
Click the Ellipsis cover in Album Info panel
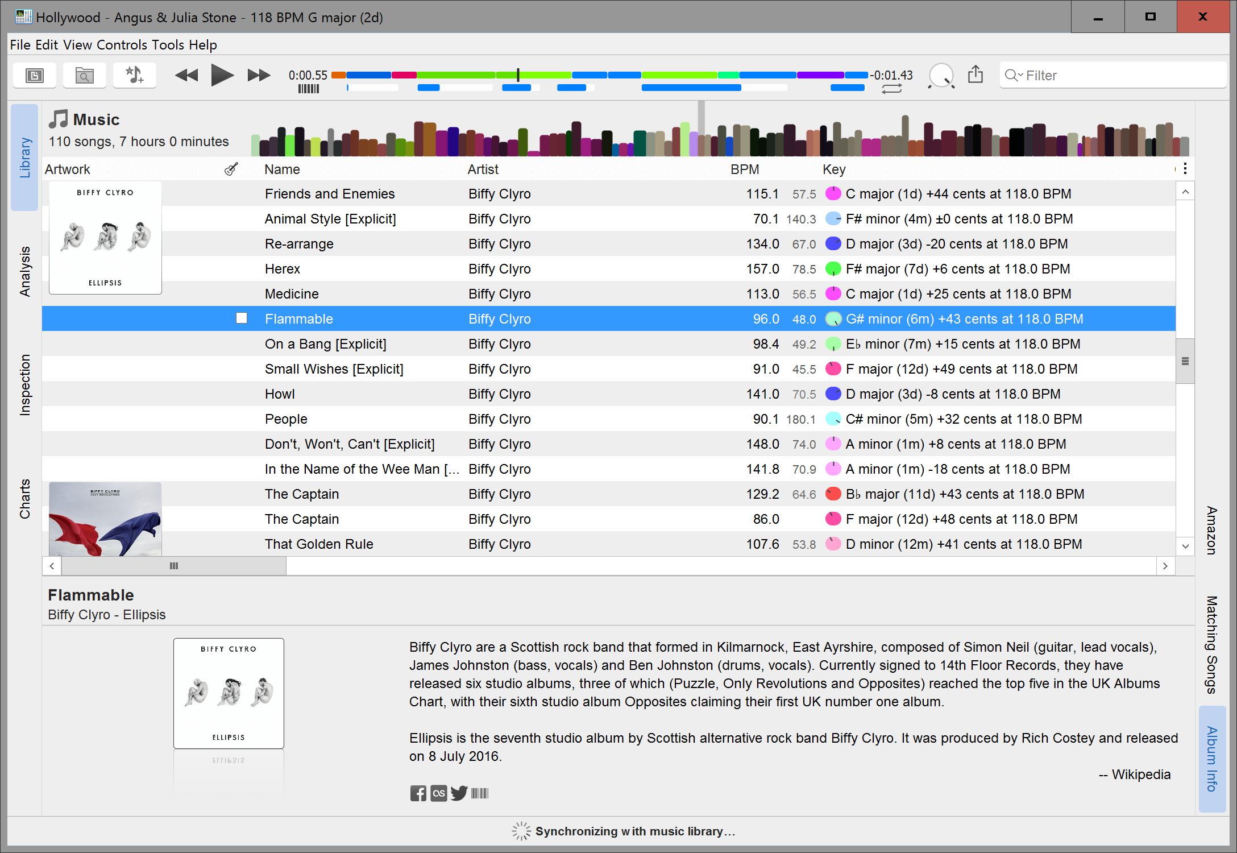pos(229,693)
